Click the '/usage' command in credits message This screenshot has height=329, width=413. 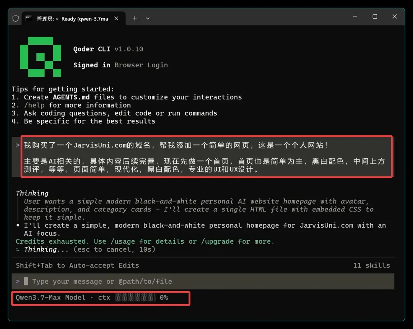(123, 241)
